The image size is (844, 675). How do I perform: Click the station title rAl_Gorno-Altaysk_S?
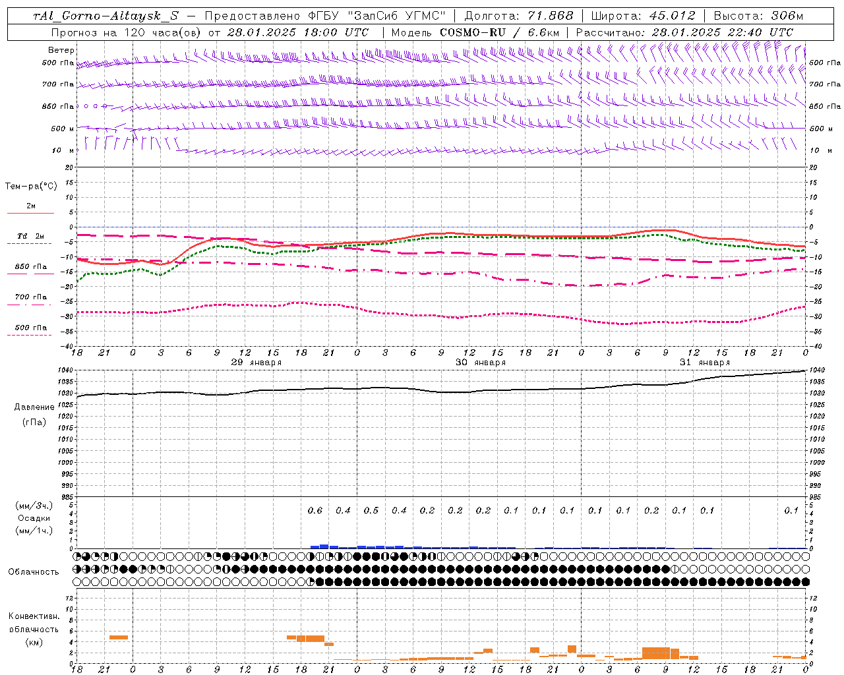105,16
